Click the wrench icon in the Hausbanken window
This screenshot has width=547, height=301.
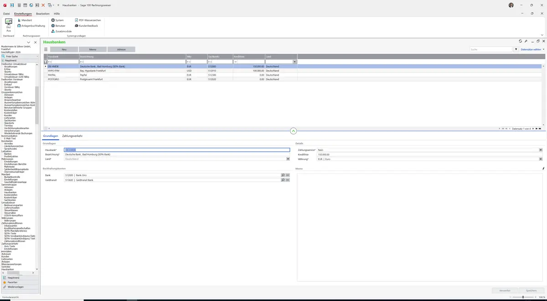pos(526,41)
